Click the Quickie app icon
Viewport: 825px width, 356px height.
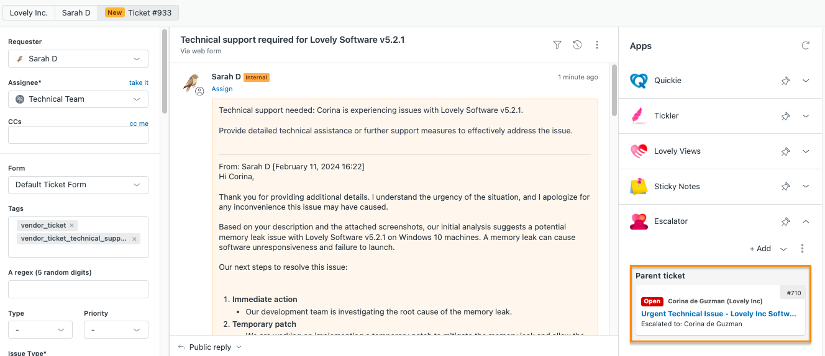(639, 81)
